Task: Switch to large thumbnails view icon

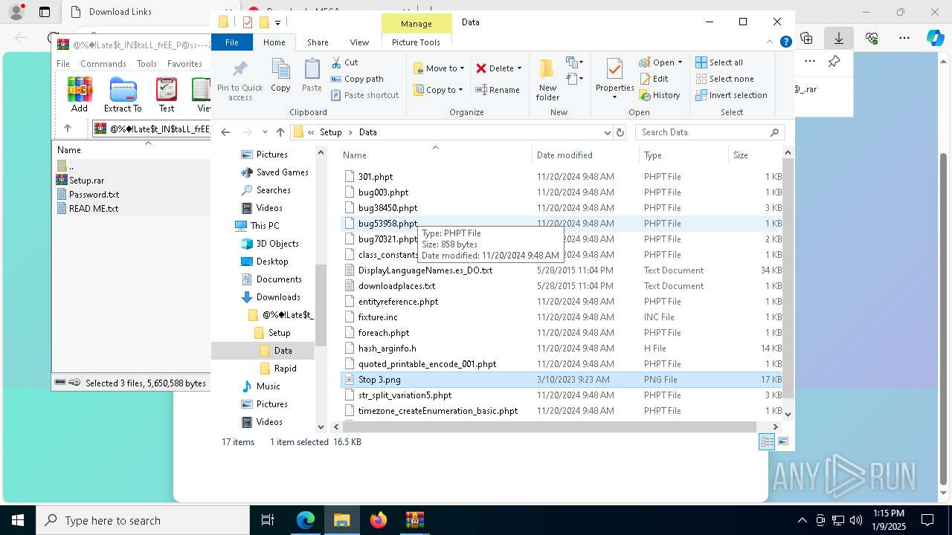Action: 783,442
